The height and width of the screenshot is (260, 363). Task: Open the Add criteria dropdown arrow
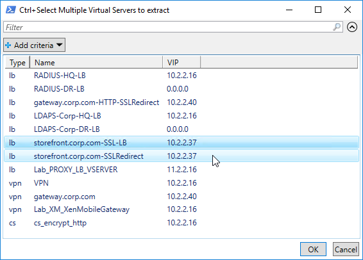[60, 45]
